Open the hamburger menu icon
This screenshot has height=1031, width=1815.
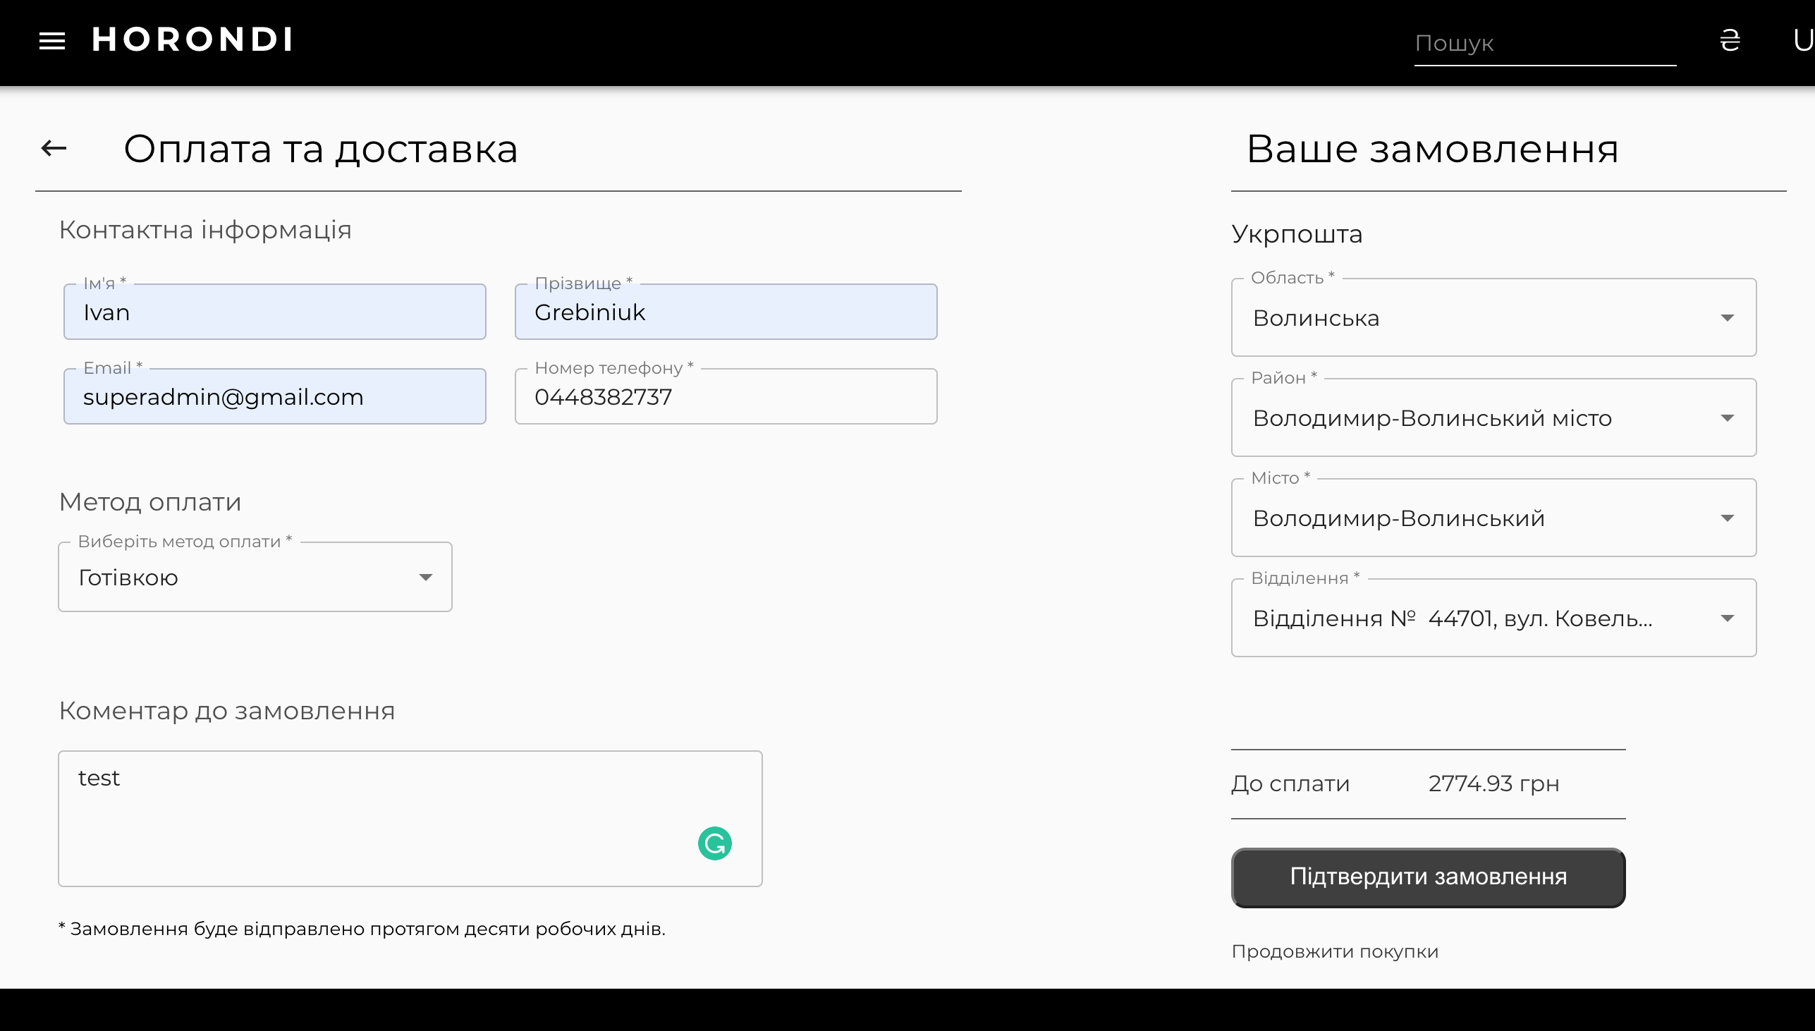[x=51, y=40]
